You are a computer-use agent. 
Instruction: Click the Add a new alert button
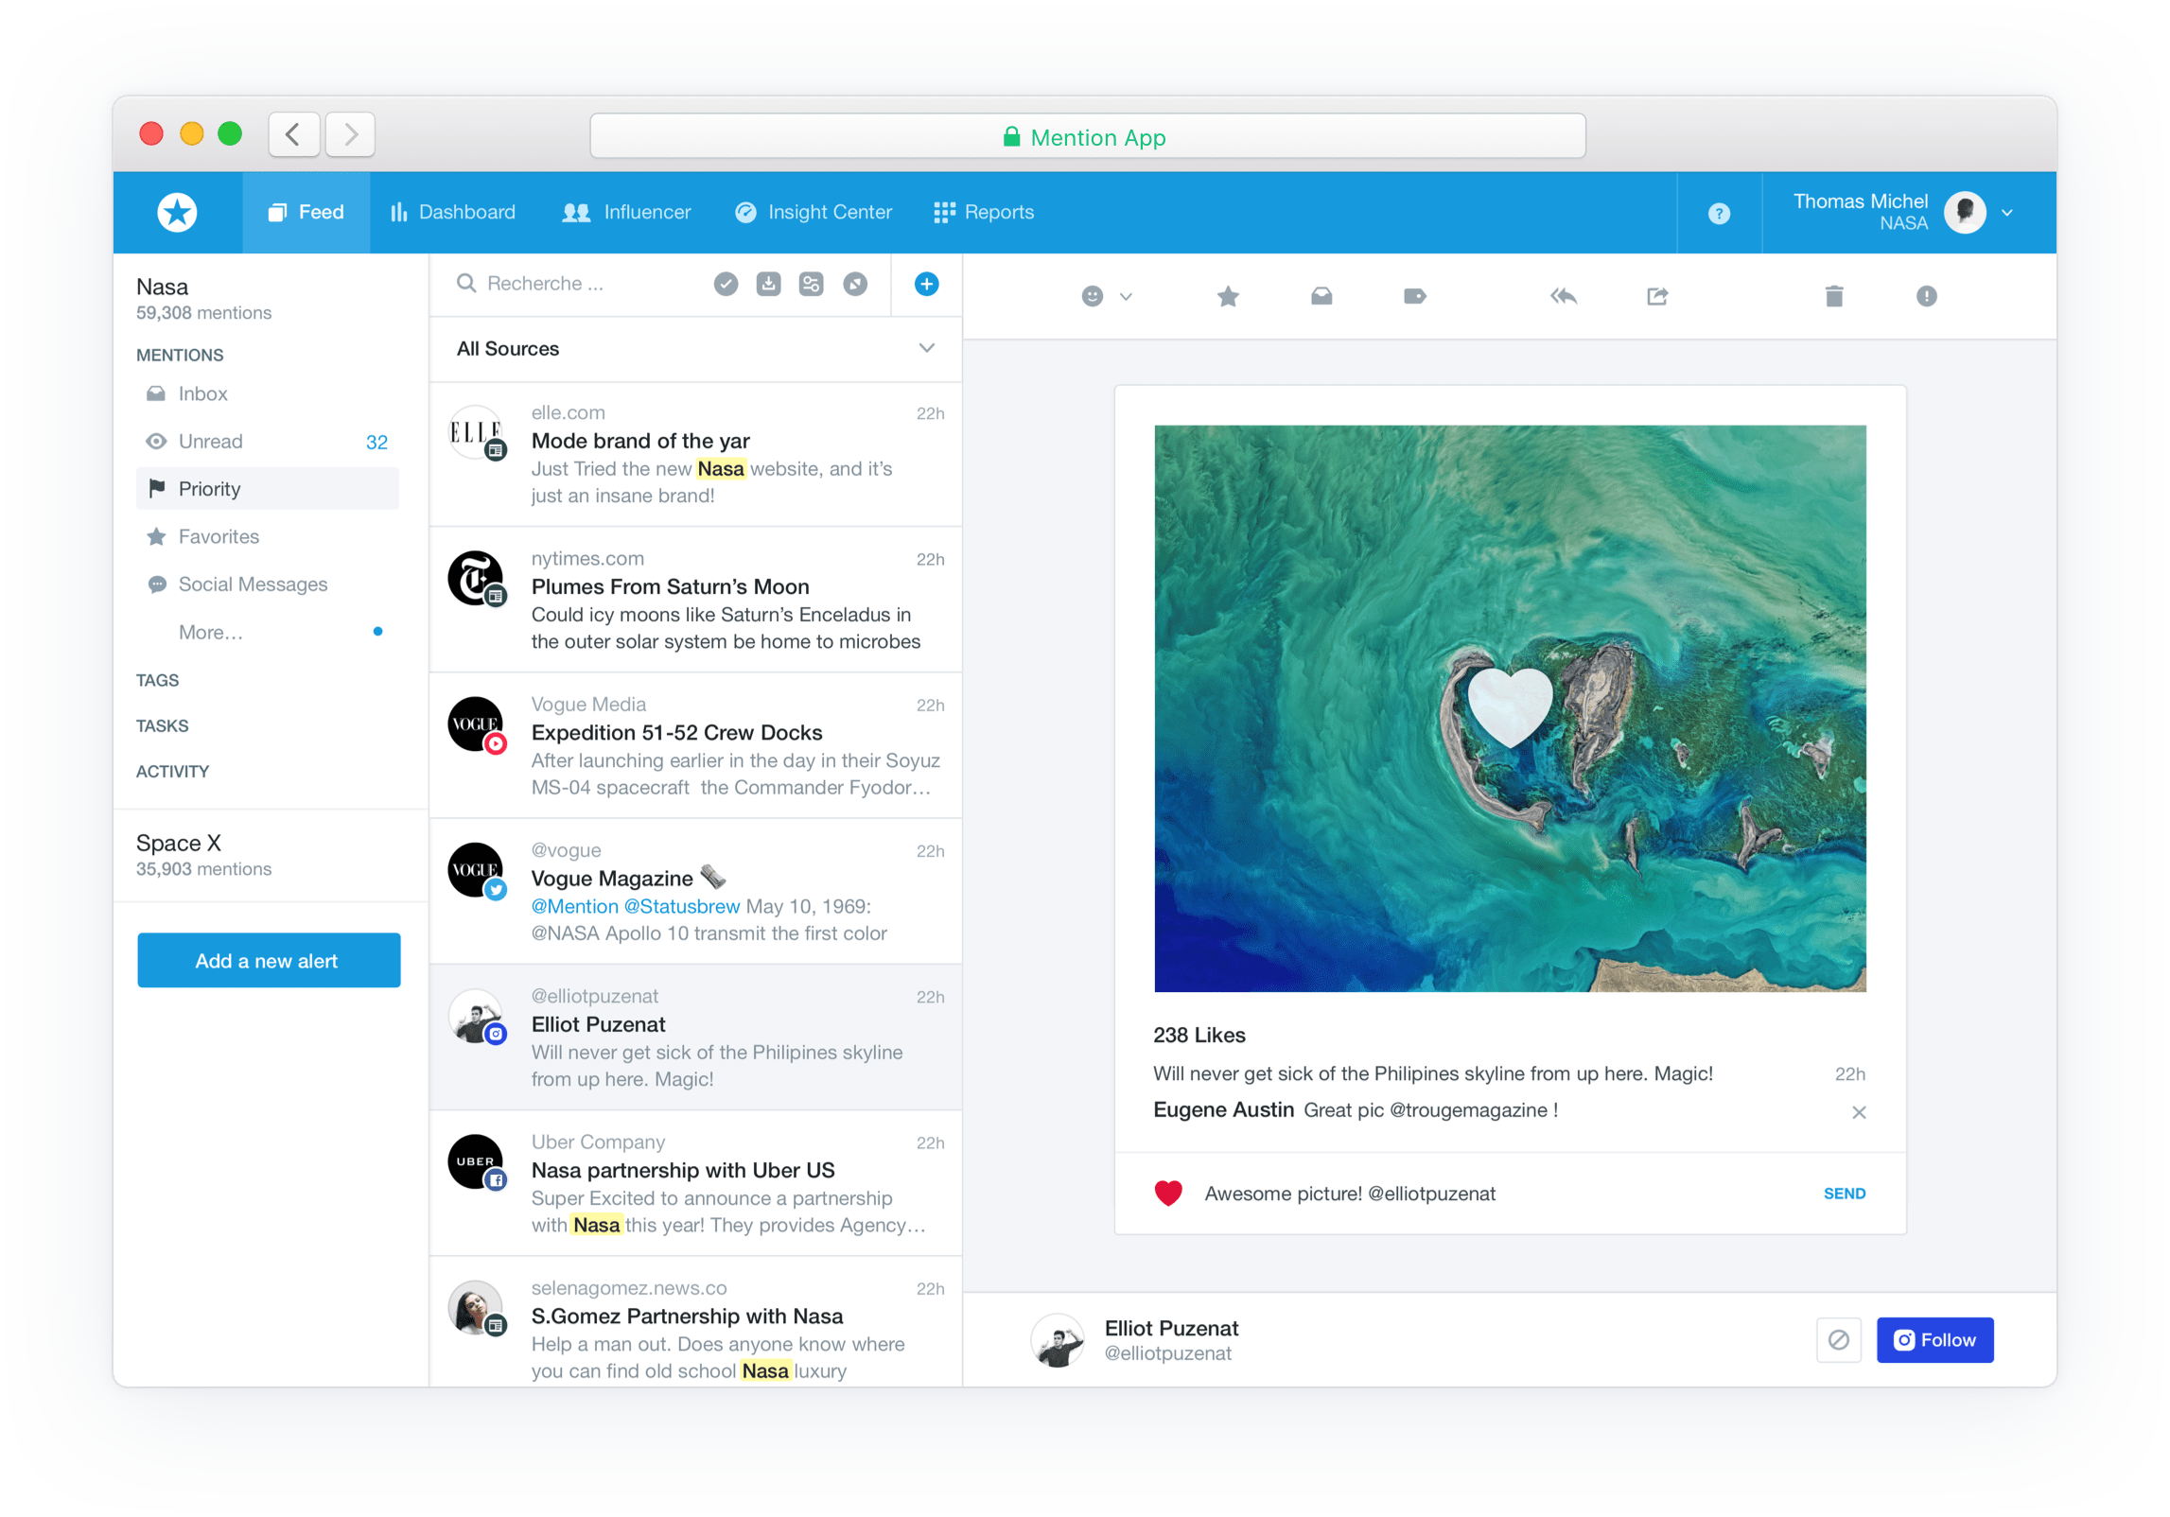click(269, 961)
